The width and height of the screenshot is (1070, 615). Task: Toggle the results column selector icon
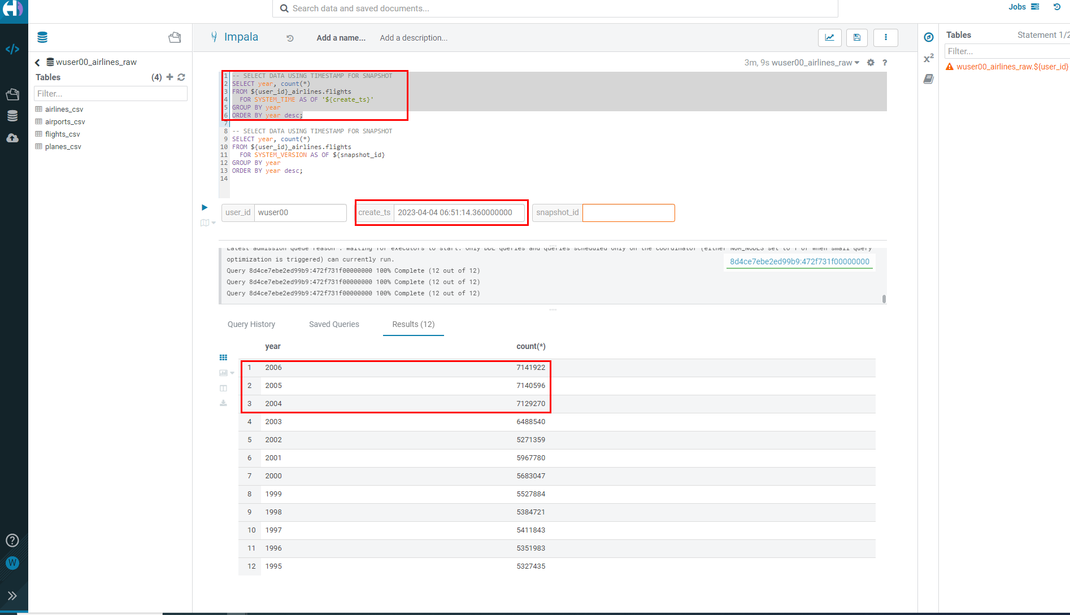tap(223, 388)
